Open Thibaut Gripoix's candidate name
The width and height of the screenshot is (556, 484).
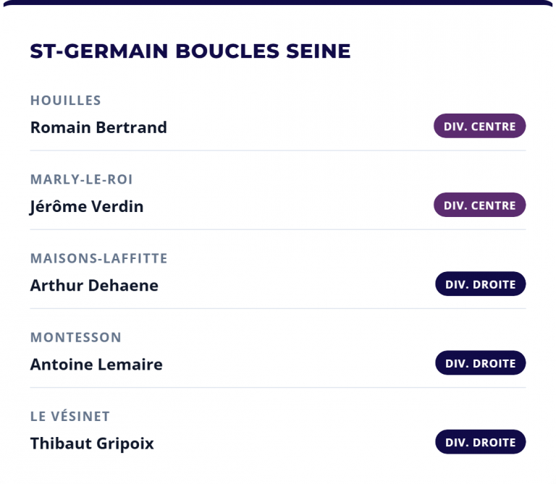point(92,443)
